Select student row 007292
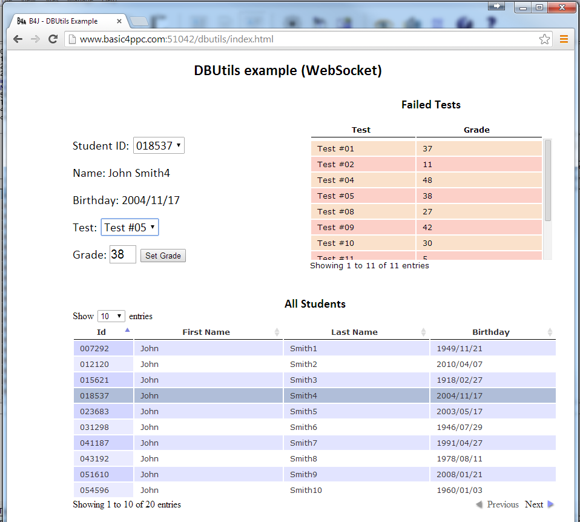 coord(314,348)
